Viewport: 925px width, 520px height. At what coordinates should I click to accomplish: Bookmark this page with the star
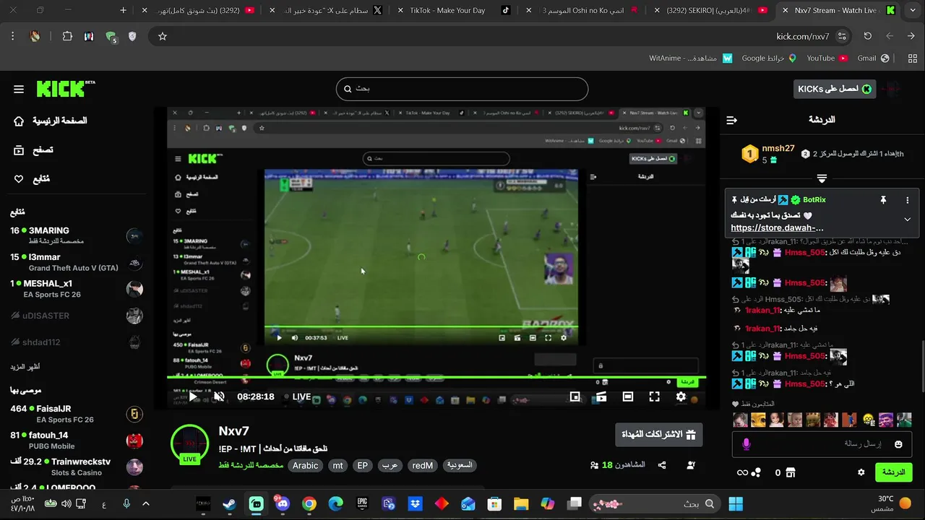click(162, 36)
